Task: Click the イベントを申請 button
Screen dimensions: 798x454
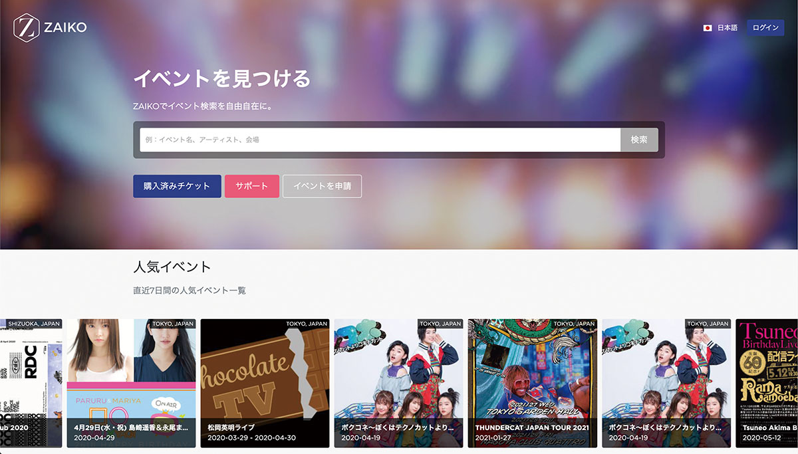Action: tap(322, 186)
